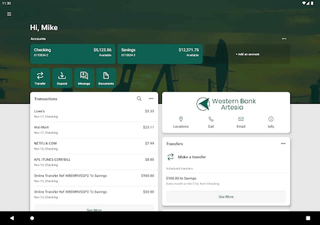Tap Add an account

point(247,54)
